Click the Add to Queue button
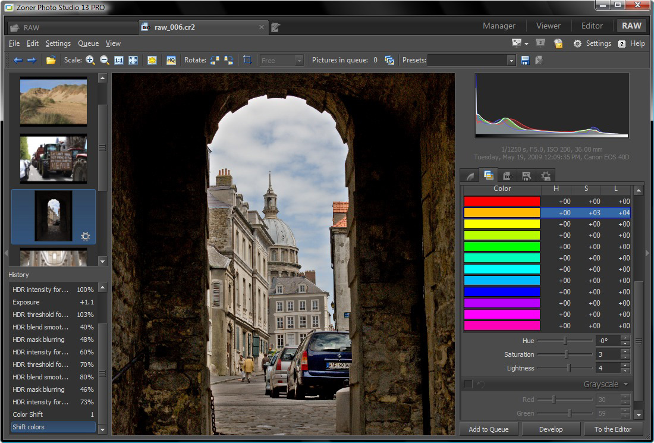Screen dimensions: 654x443 point(488,429)
